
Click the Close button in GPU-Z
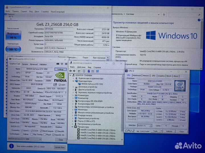pos(61,140)
